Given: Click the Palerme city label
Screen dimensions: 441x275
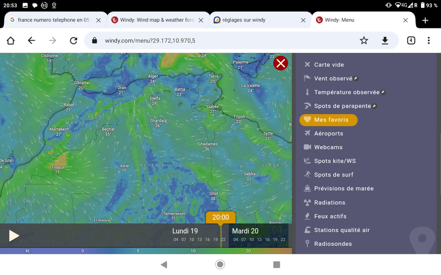Looking at the screenshot, I should click(240, 62).
